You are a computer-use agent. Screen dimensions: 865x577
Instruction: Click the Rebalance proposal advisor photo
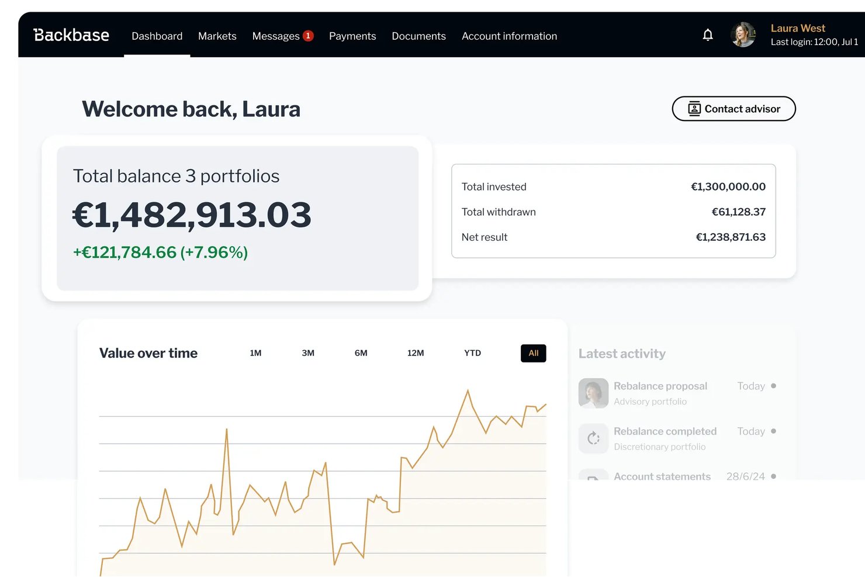pyautogui.click(x=593, y=393)
